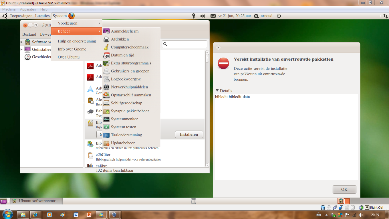Open Gebruikers en groepen
This screenshot has height=219, width=389.
(130, 71)
